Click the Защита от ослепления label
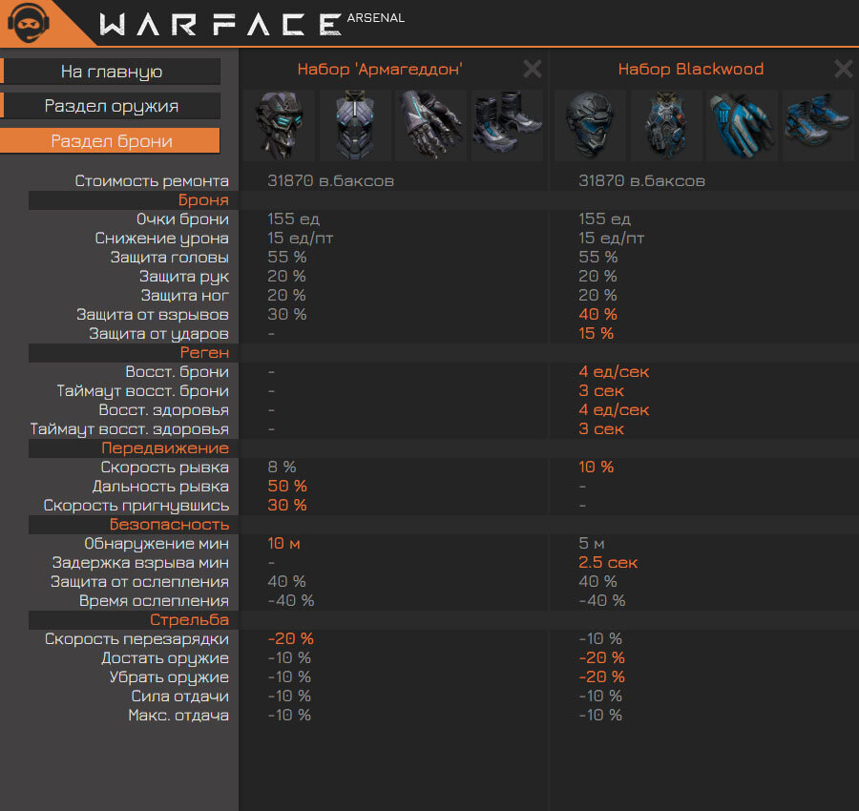This screenshot has height=811, width=859. (139, 582)
